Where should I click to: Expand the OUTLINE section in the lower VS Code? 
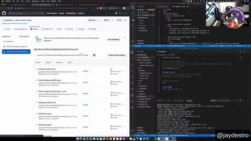(x=140, y=128)
